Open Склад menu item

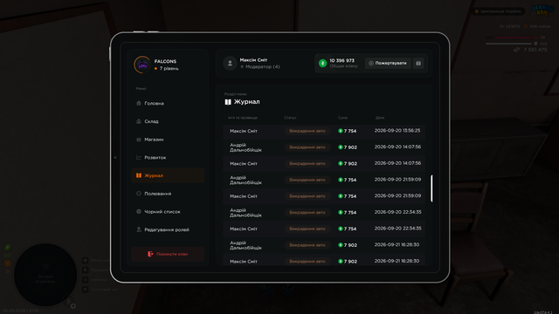pyautogui.click(x=168, y=121)
